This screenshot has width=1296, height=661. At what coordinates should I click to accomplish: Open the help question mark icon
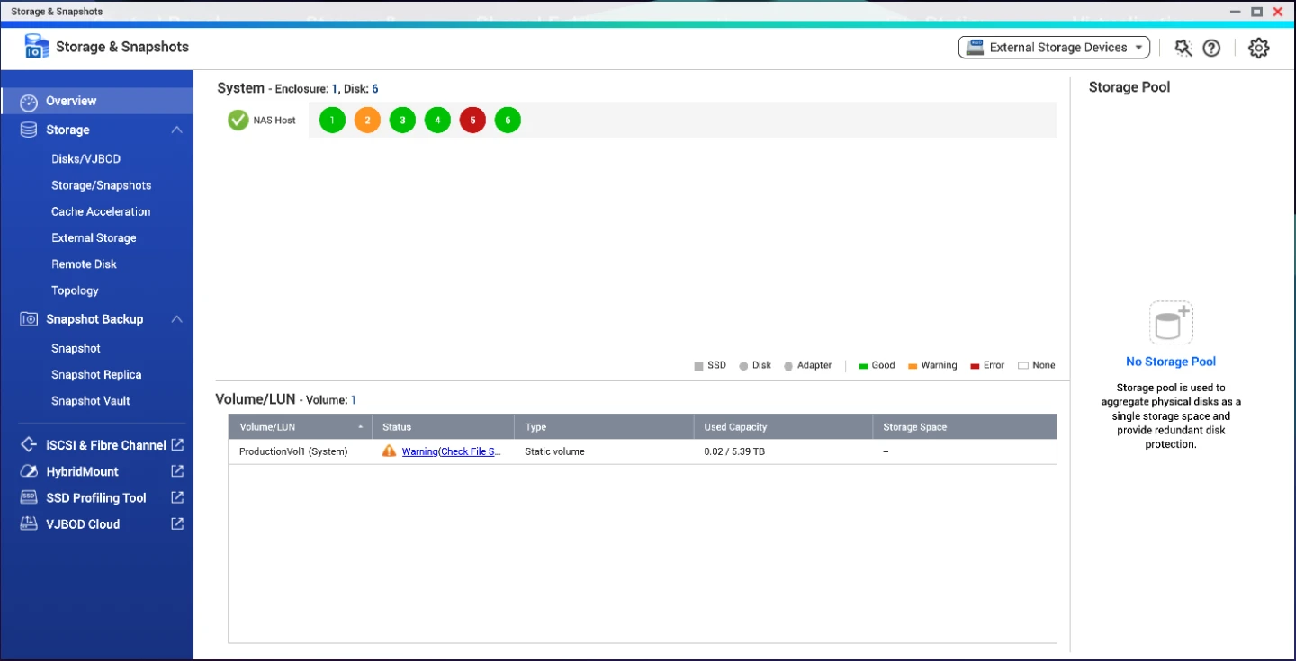point(1211,48)
